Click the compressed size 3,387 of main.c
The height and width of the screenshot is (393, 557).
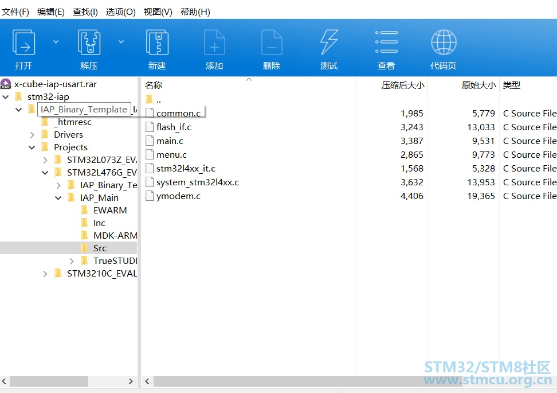412,141
